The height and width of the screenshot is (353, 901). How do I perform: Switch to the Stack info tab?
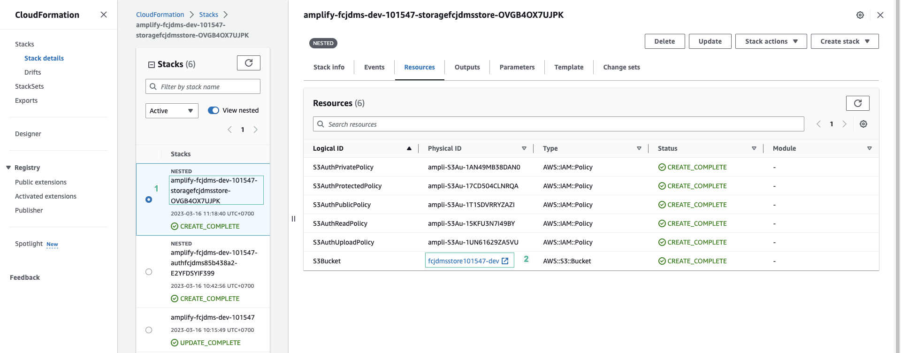pyautogui.click(x=329, y=67)
